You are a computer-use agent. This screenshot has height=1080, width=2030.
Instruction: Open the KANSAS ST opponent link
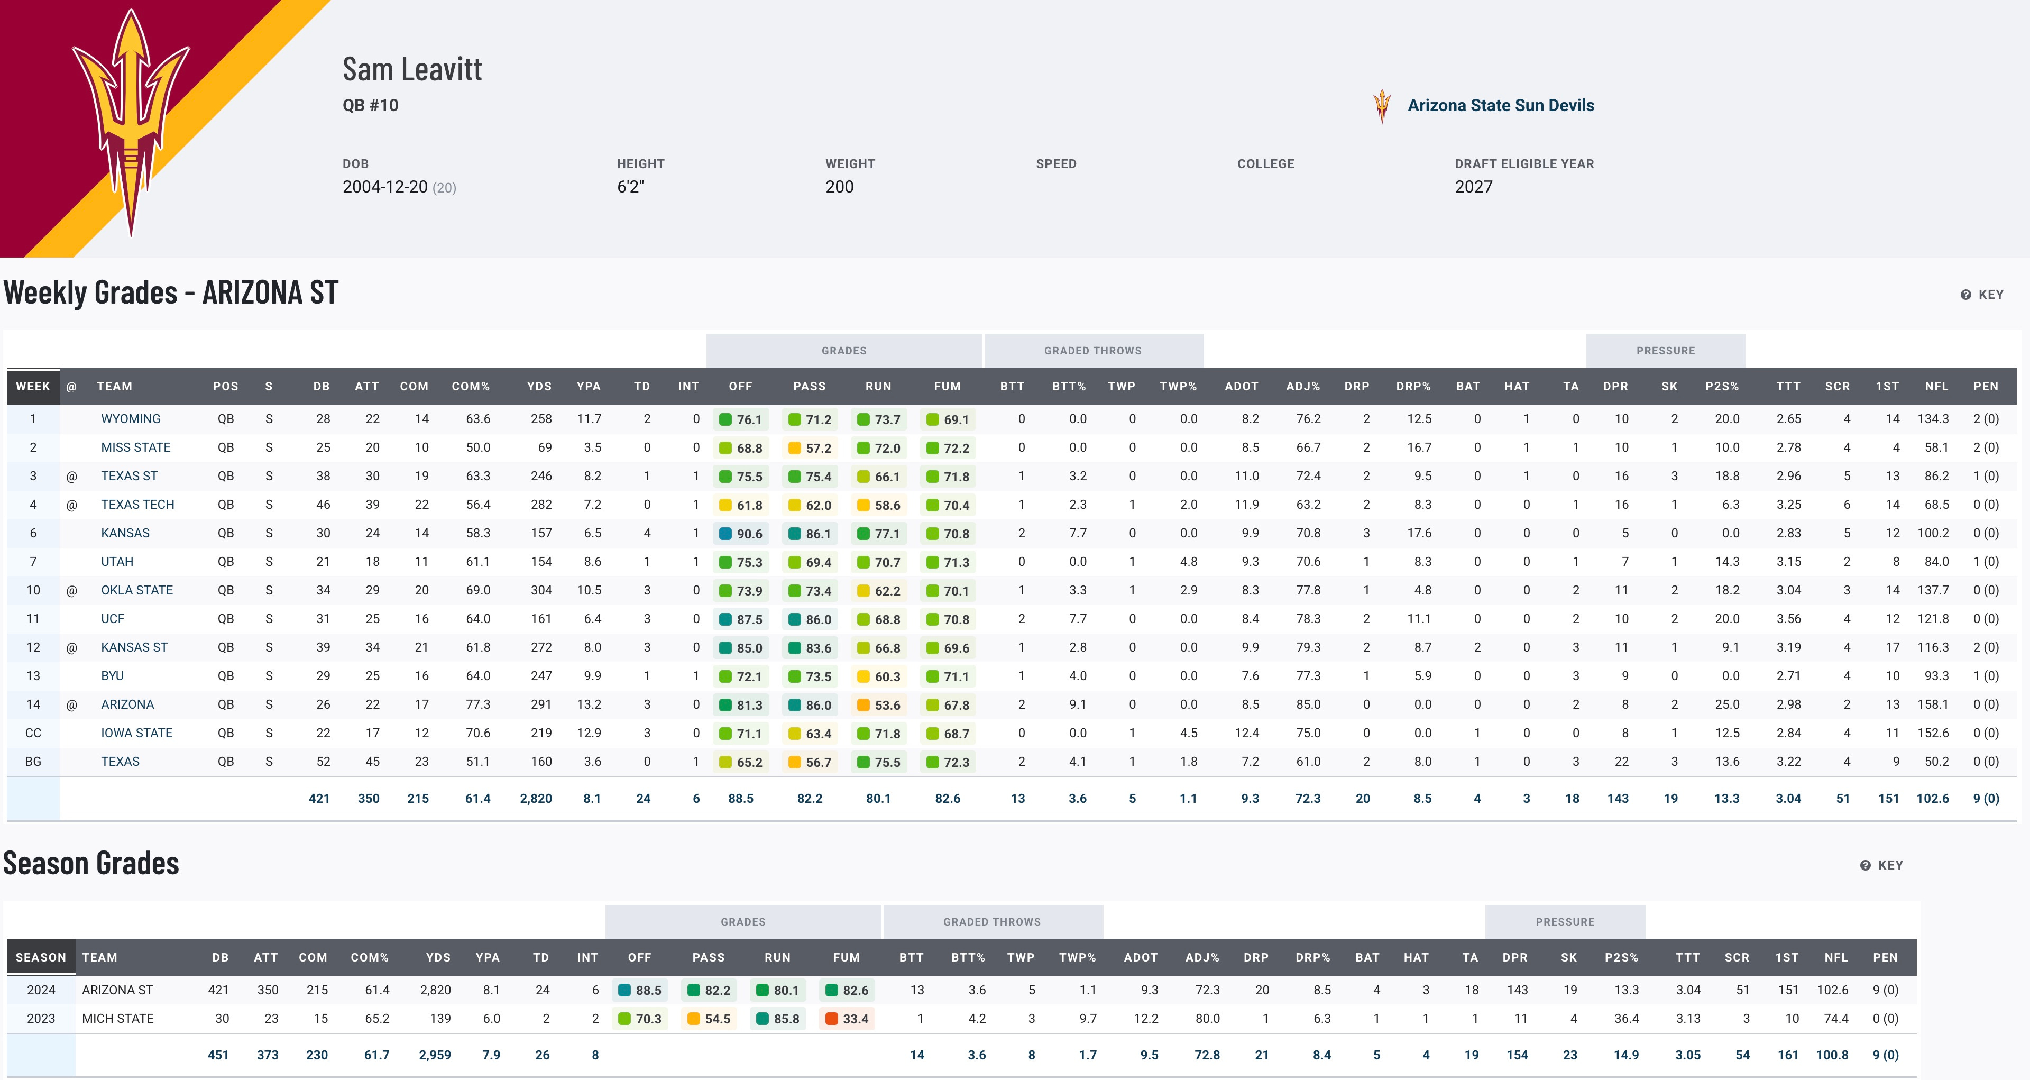(x=134, y=647)
